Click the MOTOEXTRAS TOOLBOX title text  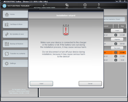coord(19,6)
